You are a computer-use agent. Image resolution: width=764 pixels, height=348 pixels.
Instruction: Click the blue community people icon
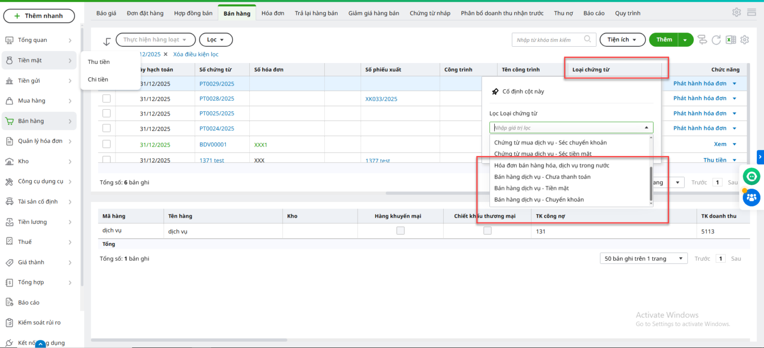(752, 197)
